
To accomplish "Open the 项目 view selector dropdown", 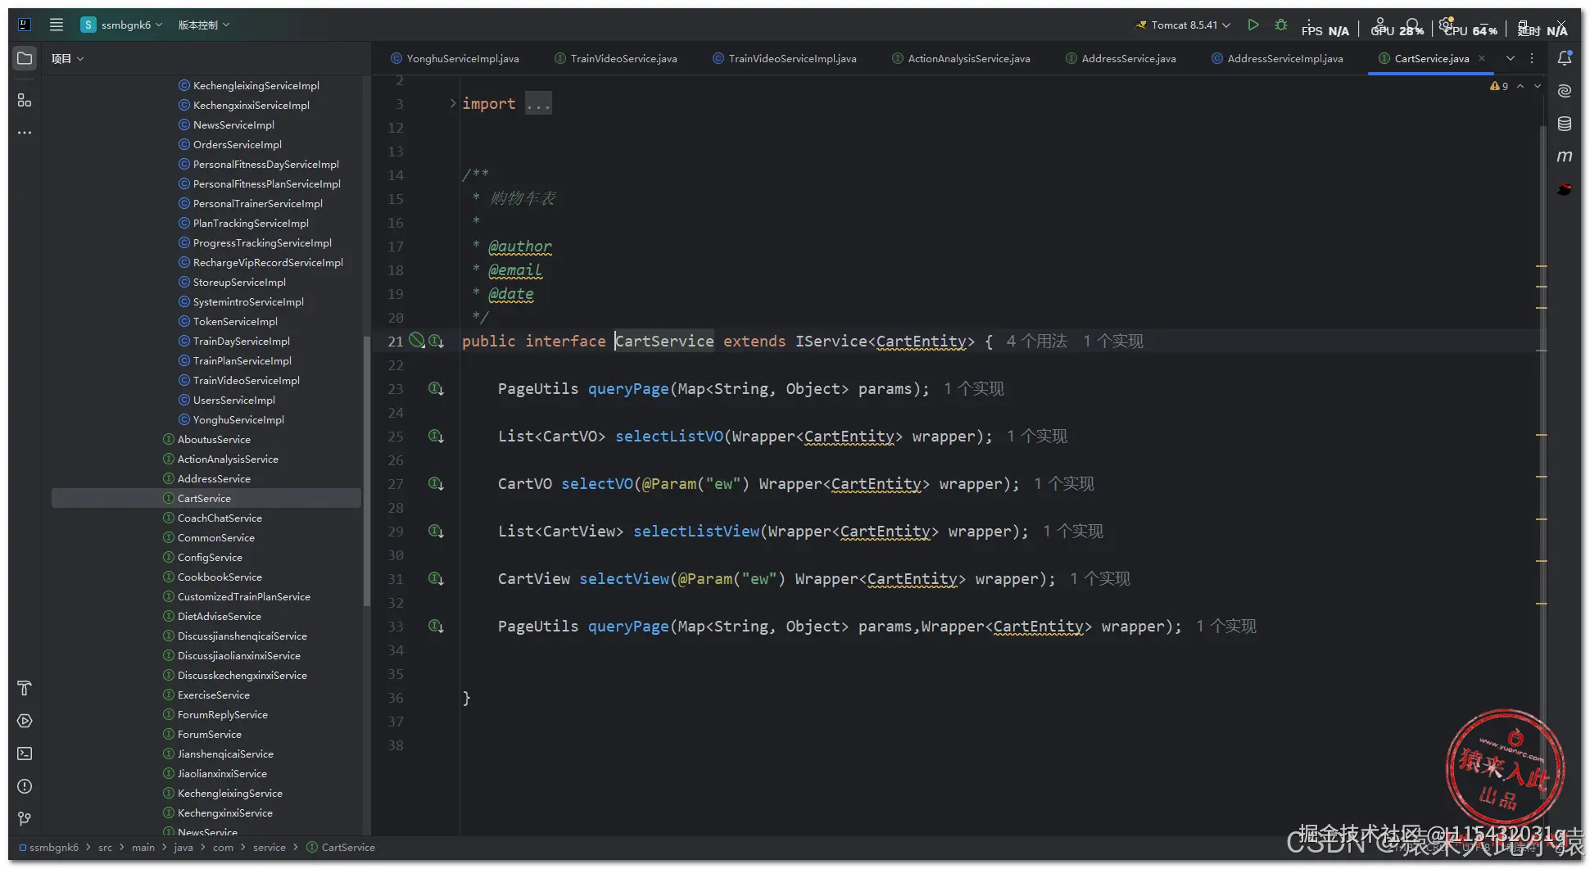I will [x=67, y=58].
